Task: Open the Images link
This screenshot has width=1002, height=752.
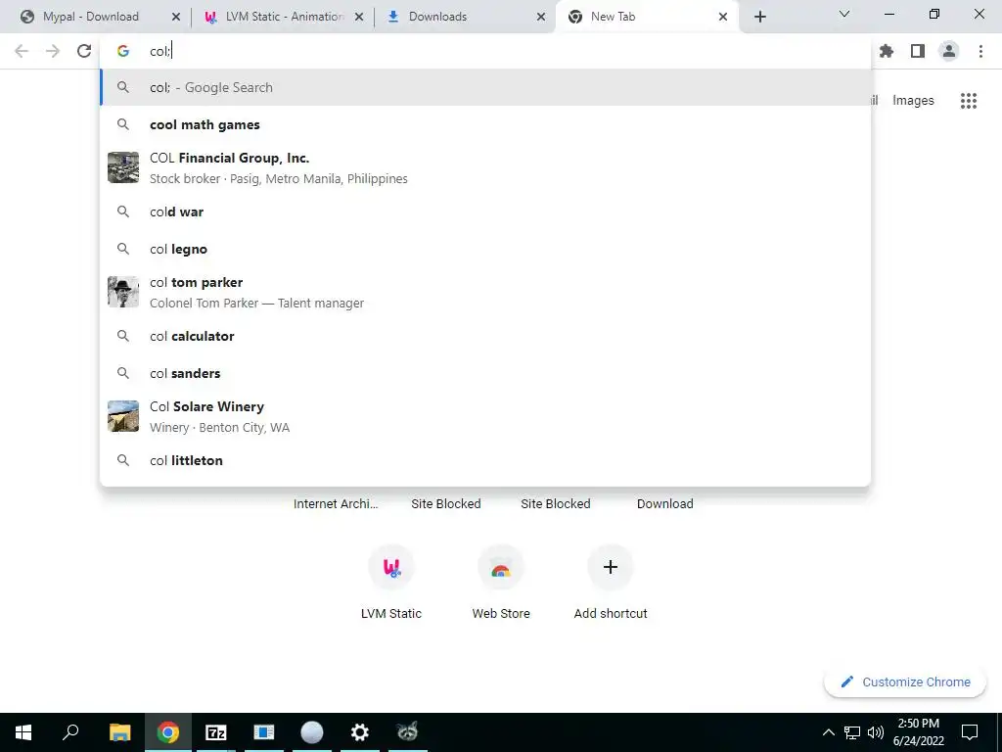Action: tap(913, 101)
